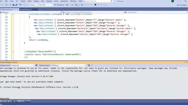188x105 pixels.
Task: Click the //[HttpGet("GeneratePDF")] comment line
Action: pos(40,52)
